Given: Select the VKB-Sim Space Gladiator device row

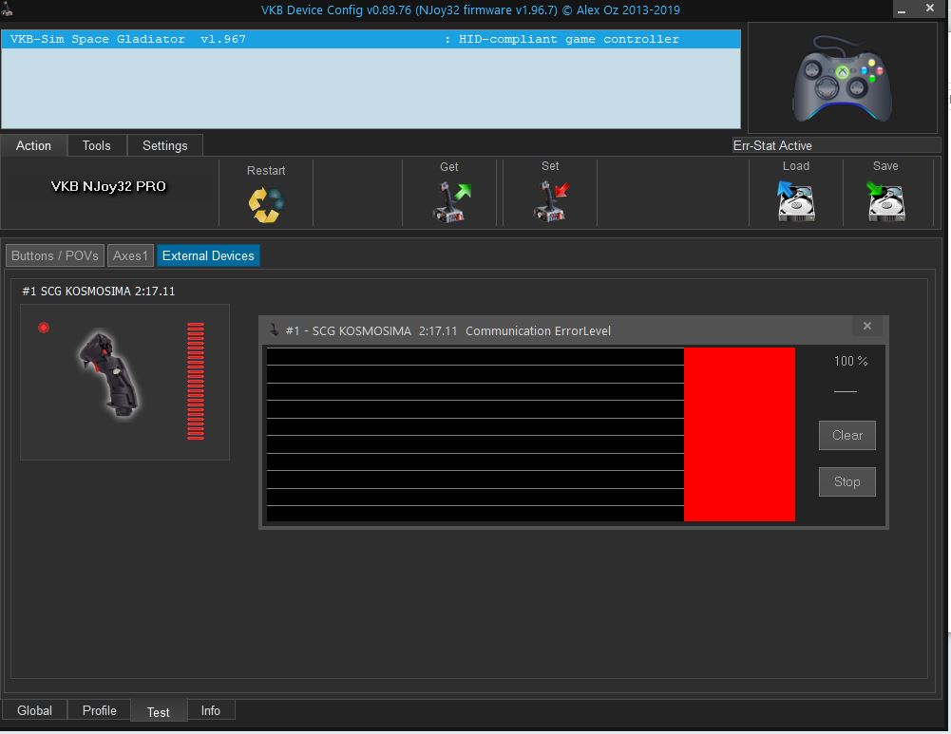Looking at the screenshot, I should (x=371, y=40).
